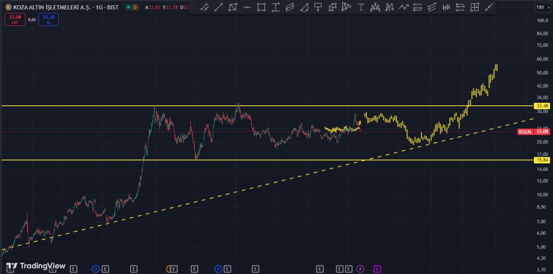Select the last diagonal line tool in toolbar
The height and width of the screenshot is (274, 553).
point(489,7)
